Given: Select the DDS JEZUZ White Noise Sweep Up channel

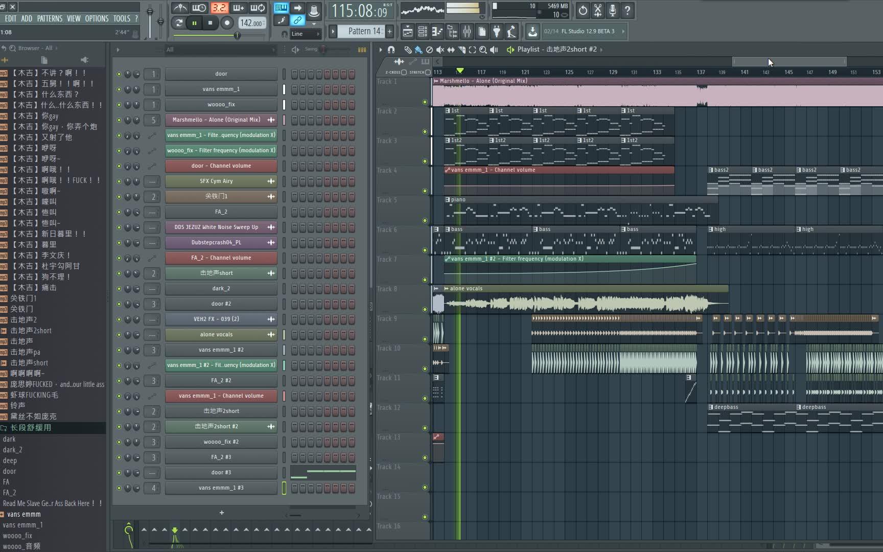Looking at the screenshot, I should pos(221,227).
